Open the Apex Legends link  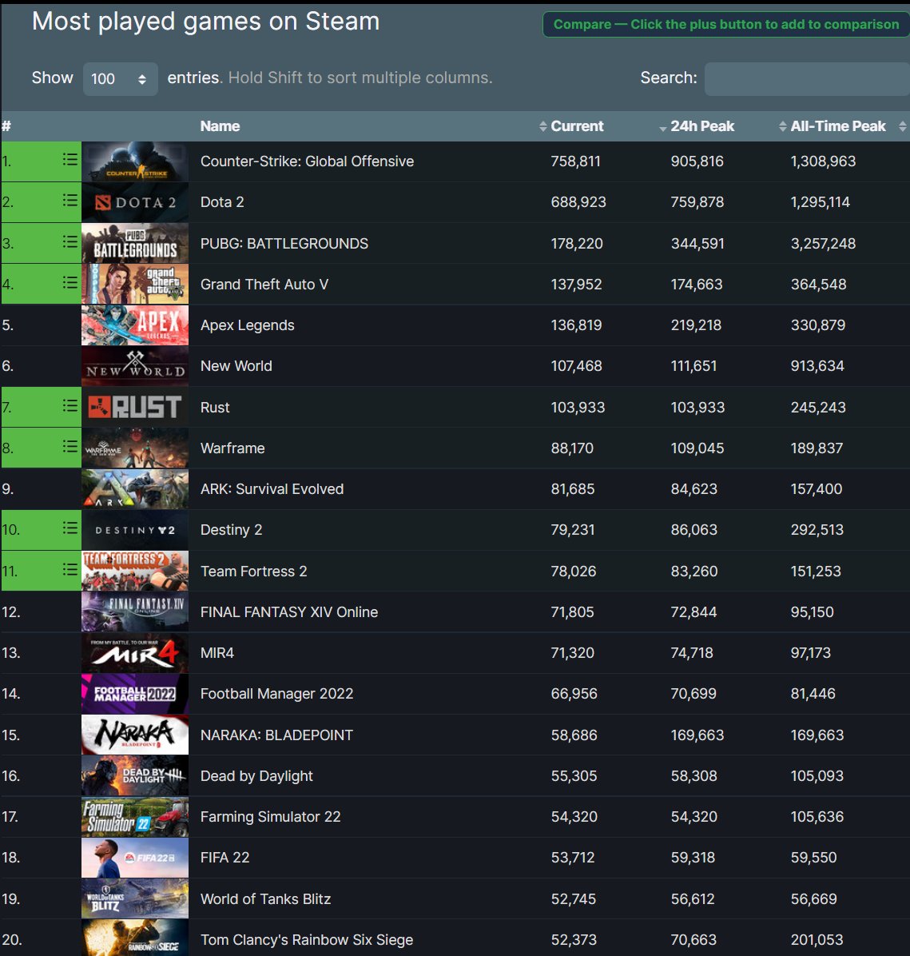click(x=248, y=325)
